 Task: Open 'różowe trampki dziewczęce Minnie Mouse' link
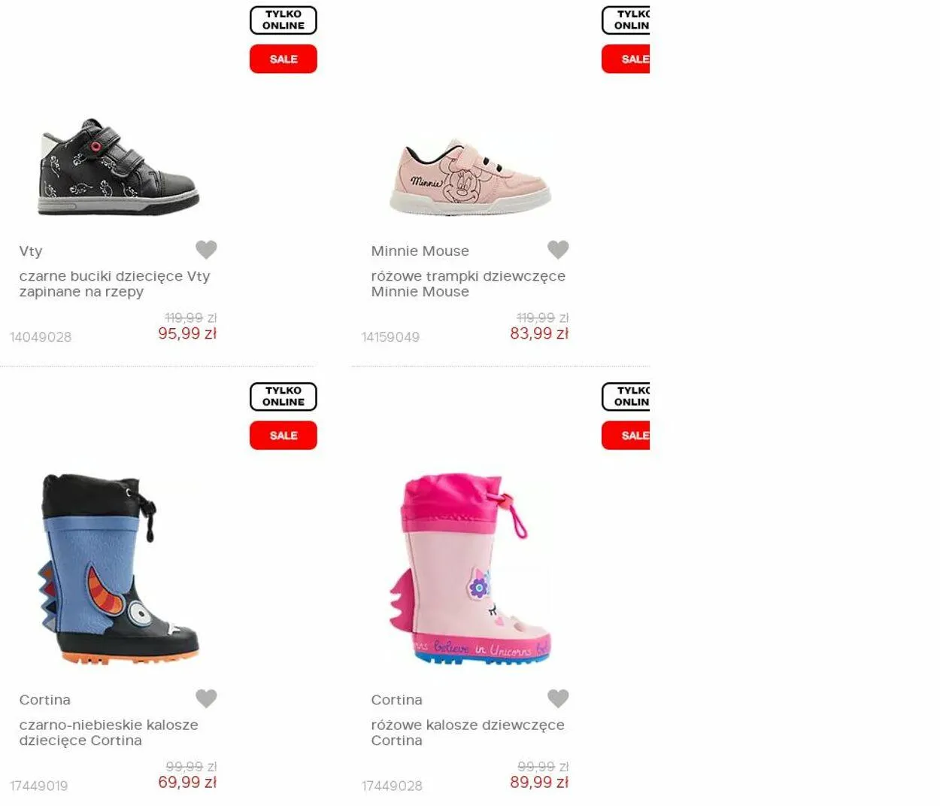click(x=468, y=284)
